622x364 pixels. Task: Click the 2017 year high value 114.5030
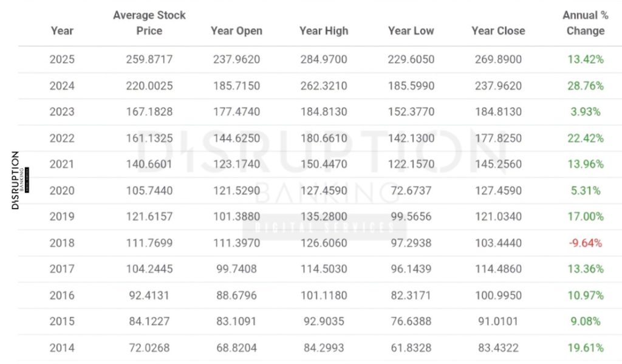(323, 269)
